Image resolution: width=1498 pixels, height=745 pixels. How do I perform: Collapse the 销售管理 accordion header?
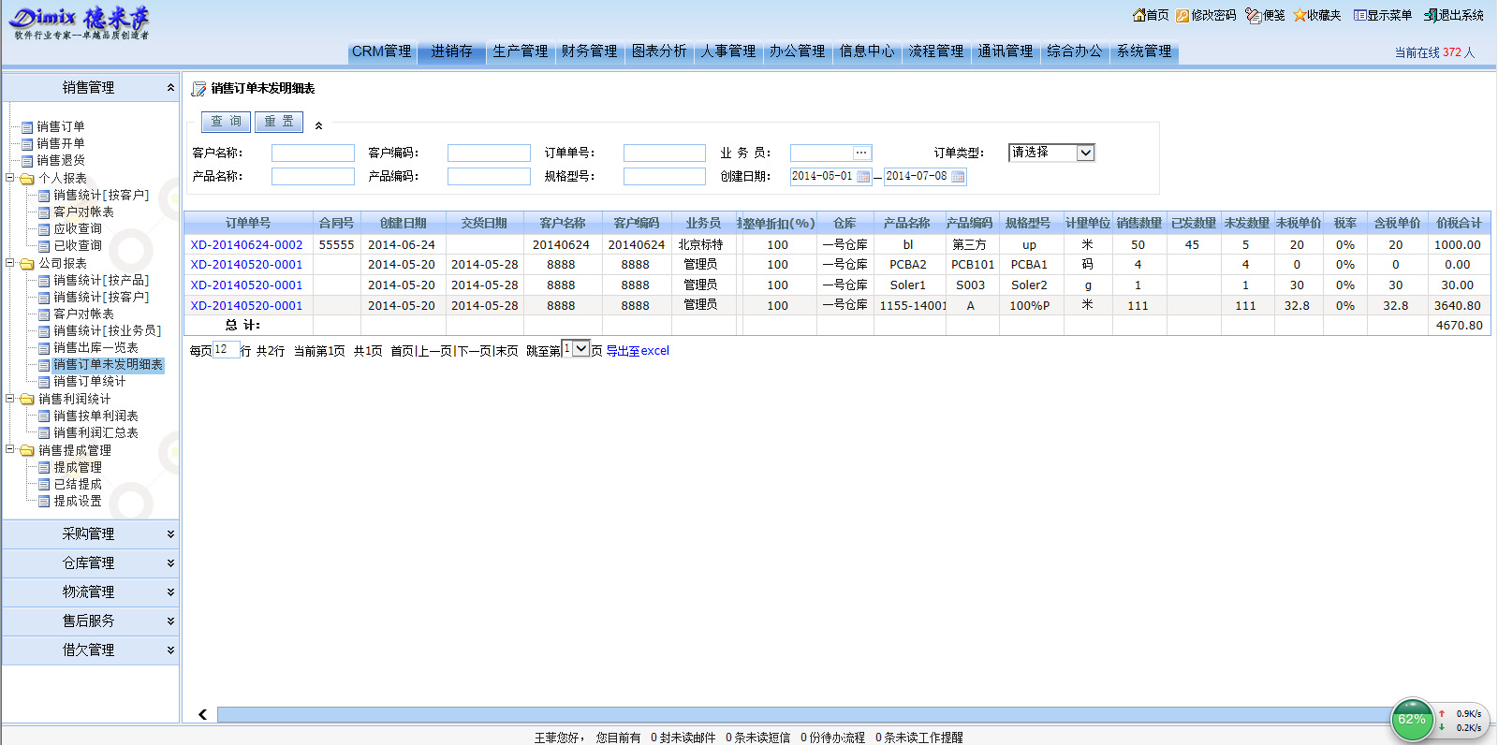pyautogui.click(x=90, y=88)
